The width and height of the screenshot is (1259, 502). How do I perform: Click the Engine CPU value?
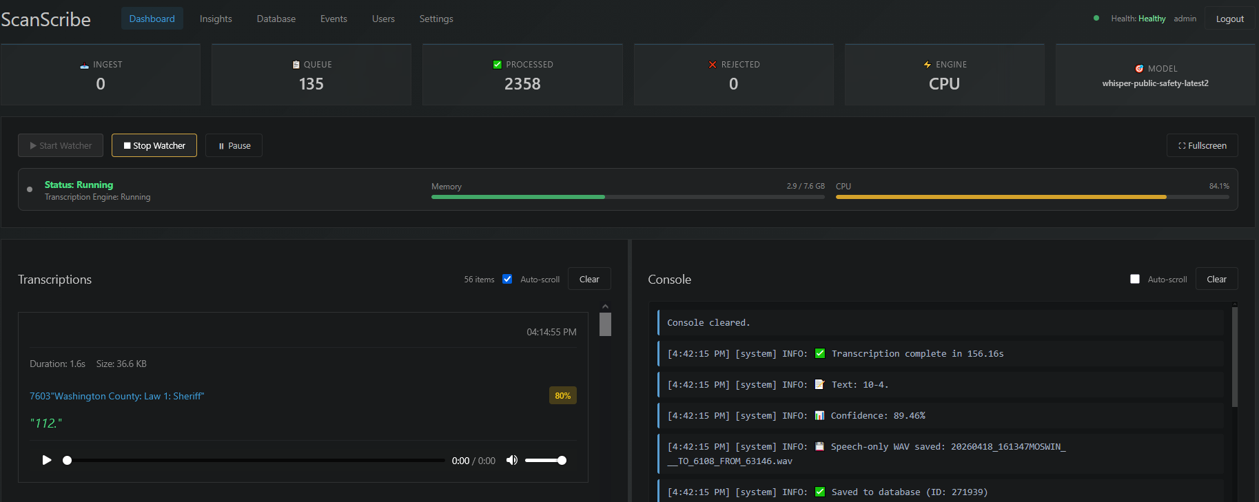[x=944, y=84]
